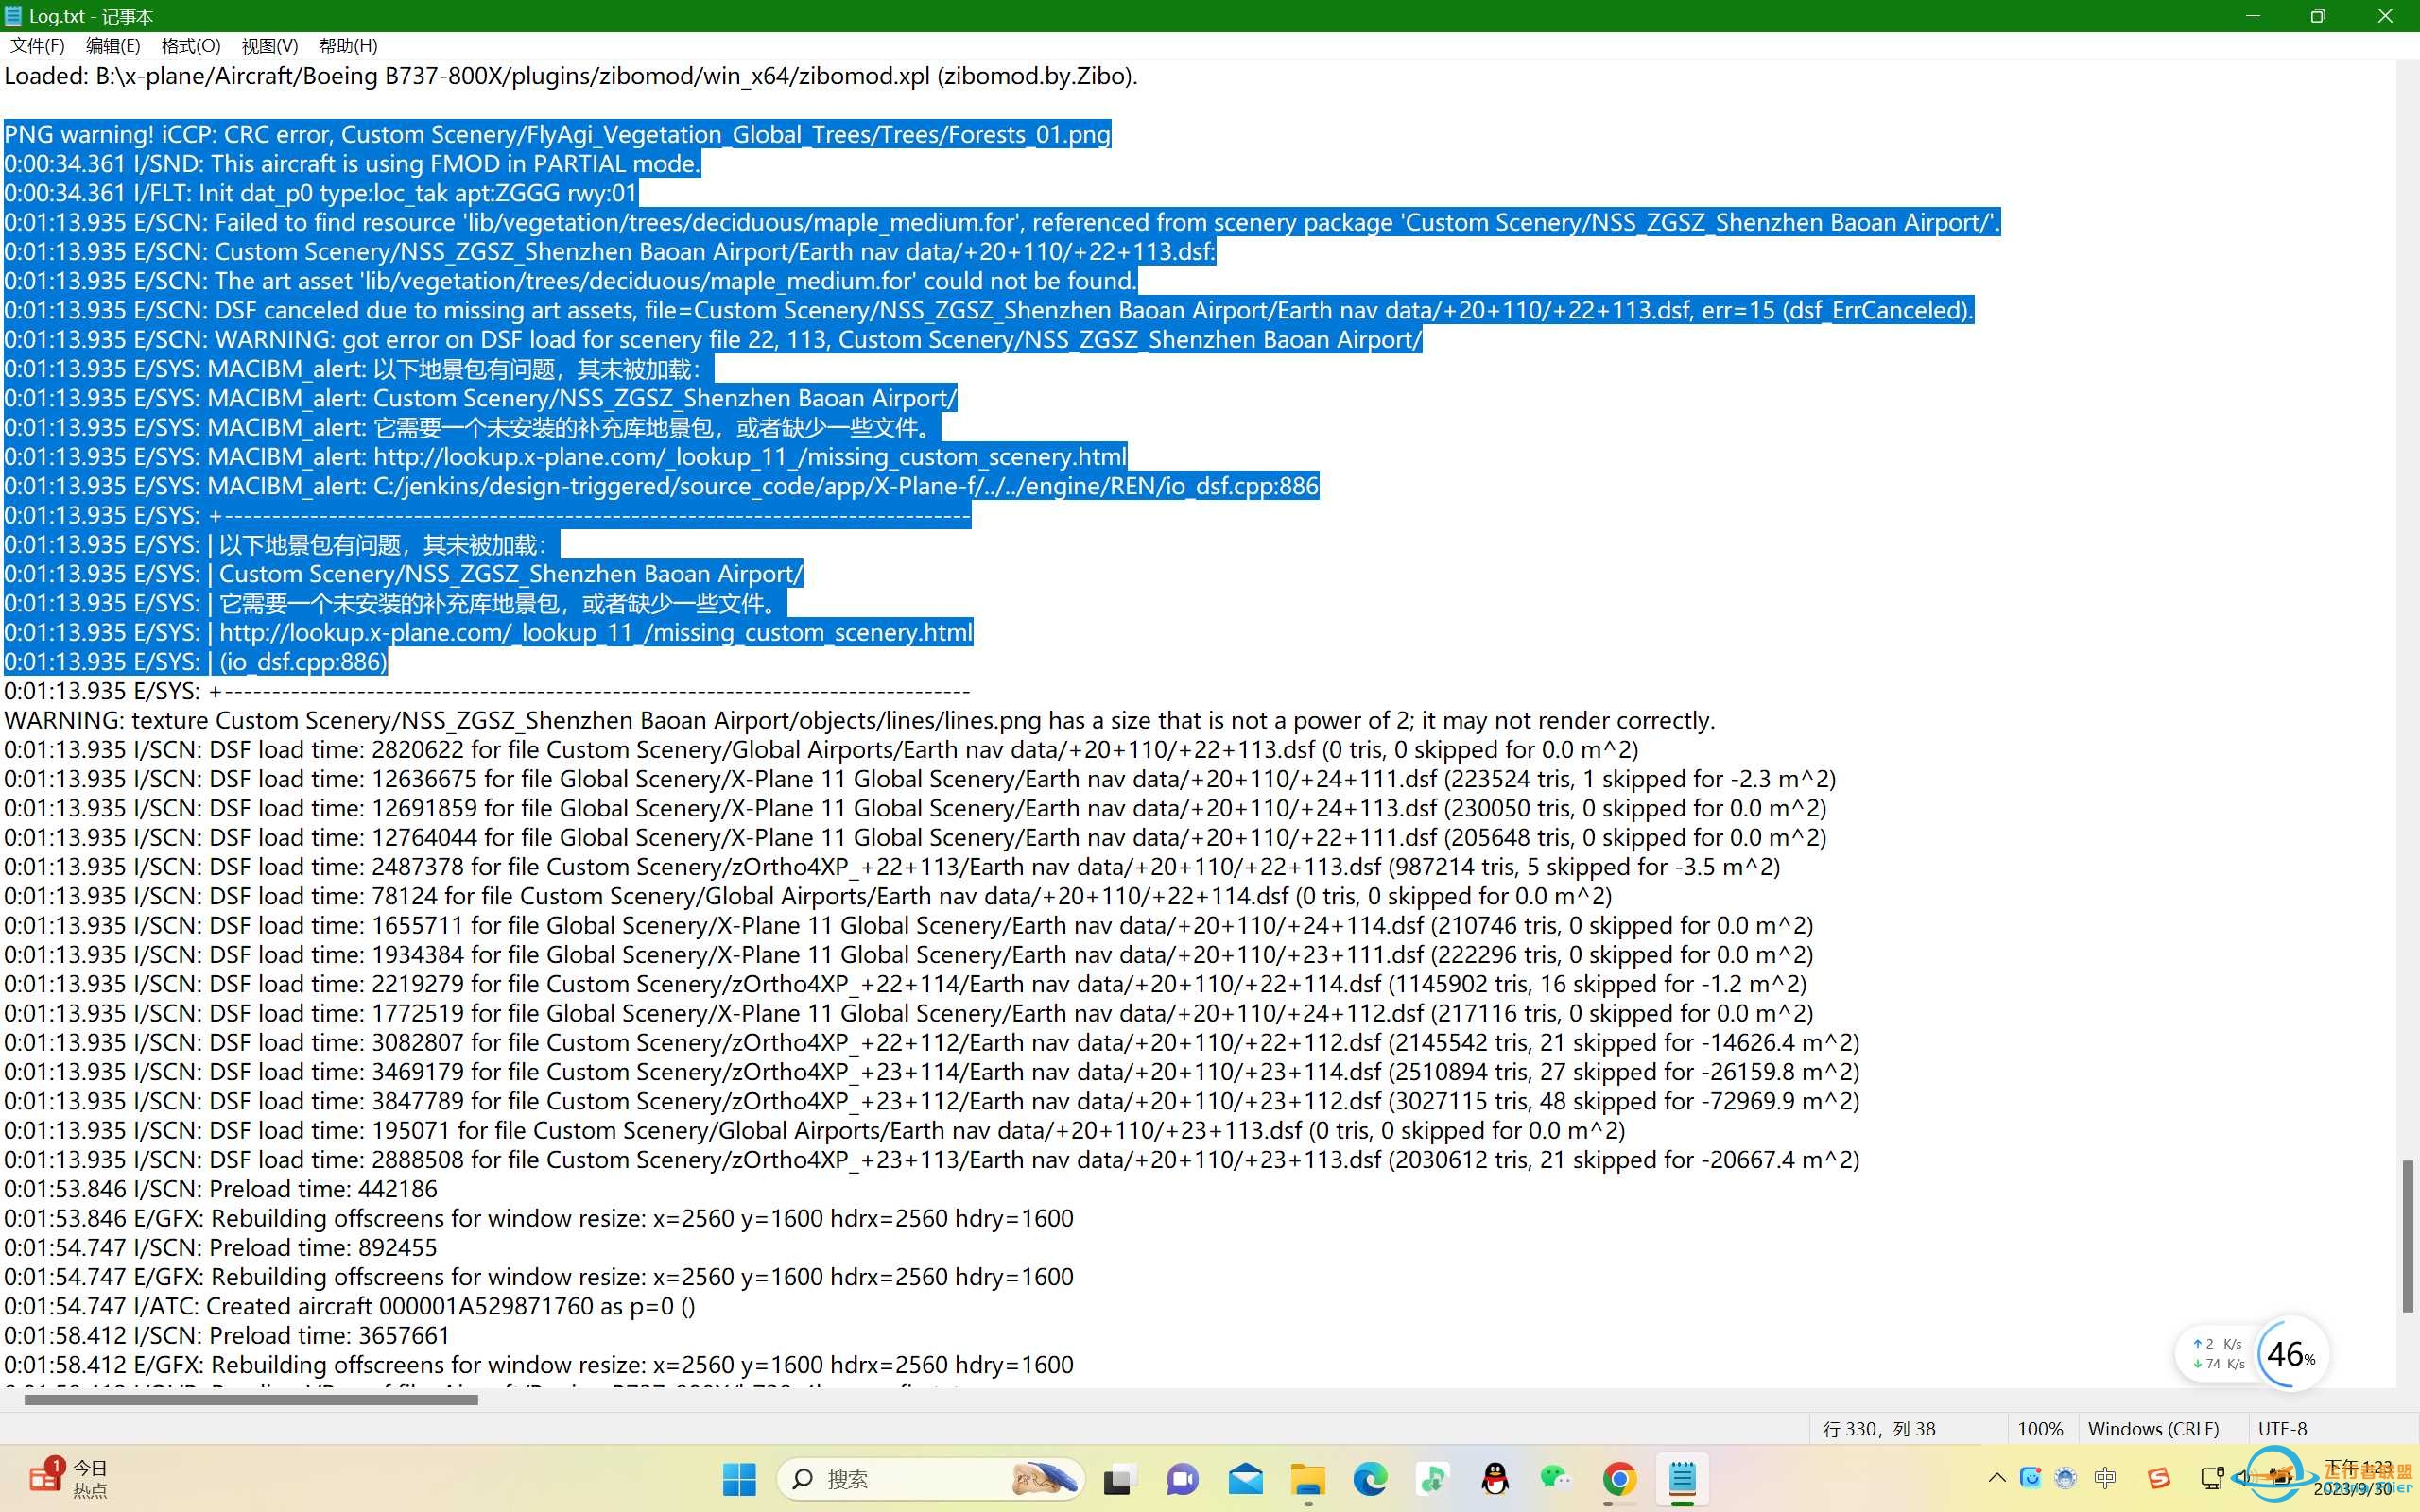Click the lines.png texture WARNING line

(860, 720)
